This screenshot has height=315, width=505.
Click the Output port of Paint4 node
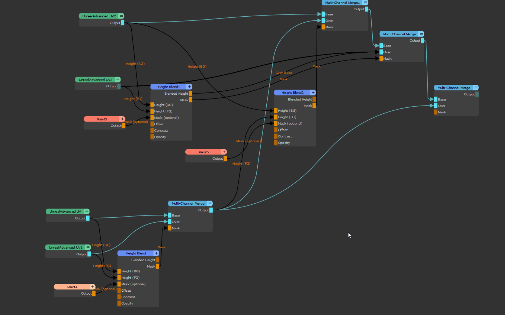coord(94,293)
